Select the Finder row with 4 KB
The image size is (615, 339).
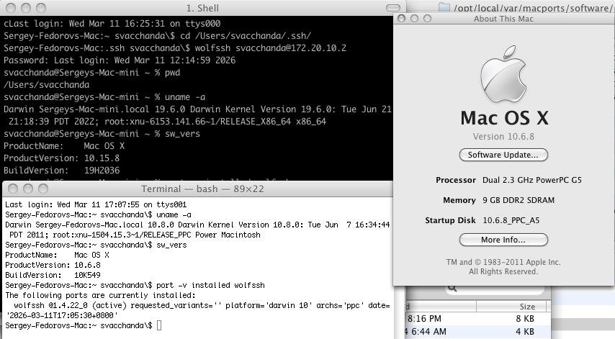click(x=478, y=332)
